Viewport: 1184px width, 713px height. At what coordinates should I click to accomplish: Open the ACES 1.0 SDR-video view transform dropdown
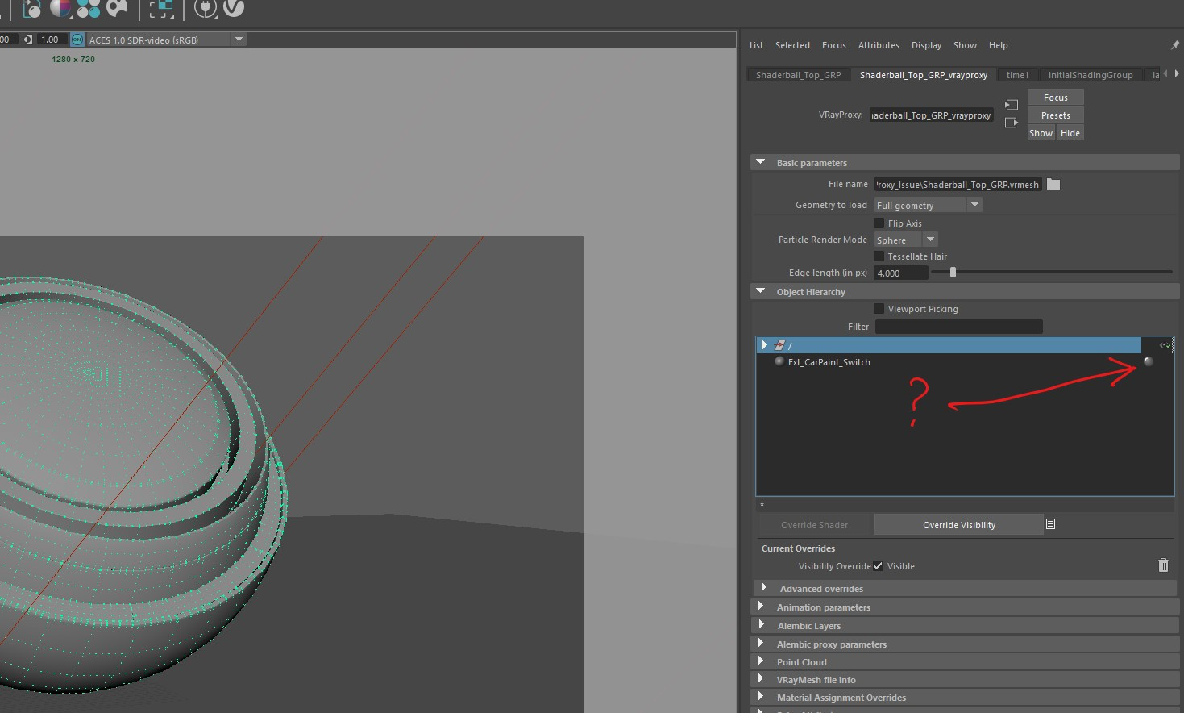tap(166, 40)
